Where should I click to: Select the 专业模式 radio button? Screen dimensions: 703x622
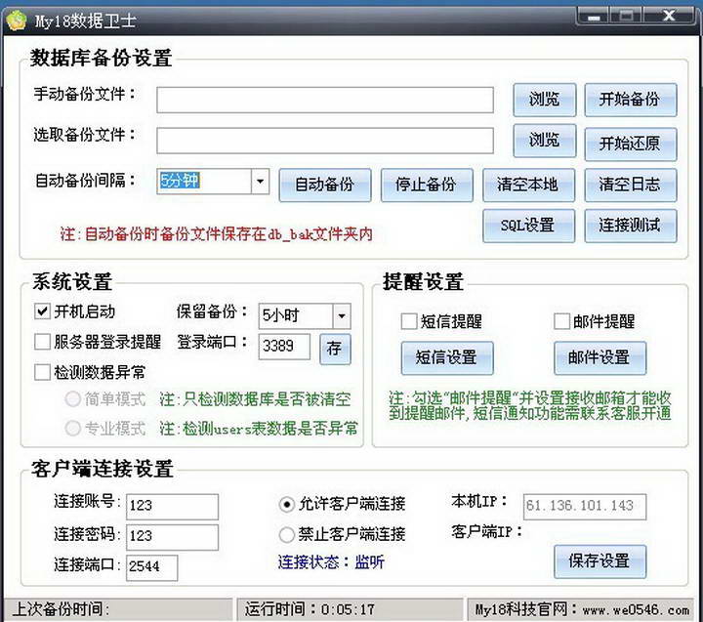pos(72,429)
